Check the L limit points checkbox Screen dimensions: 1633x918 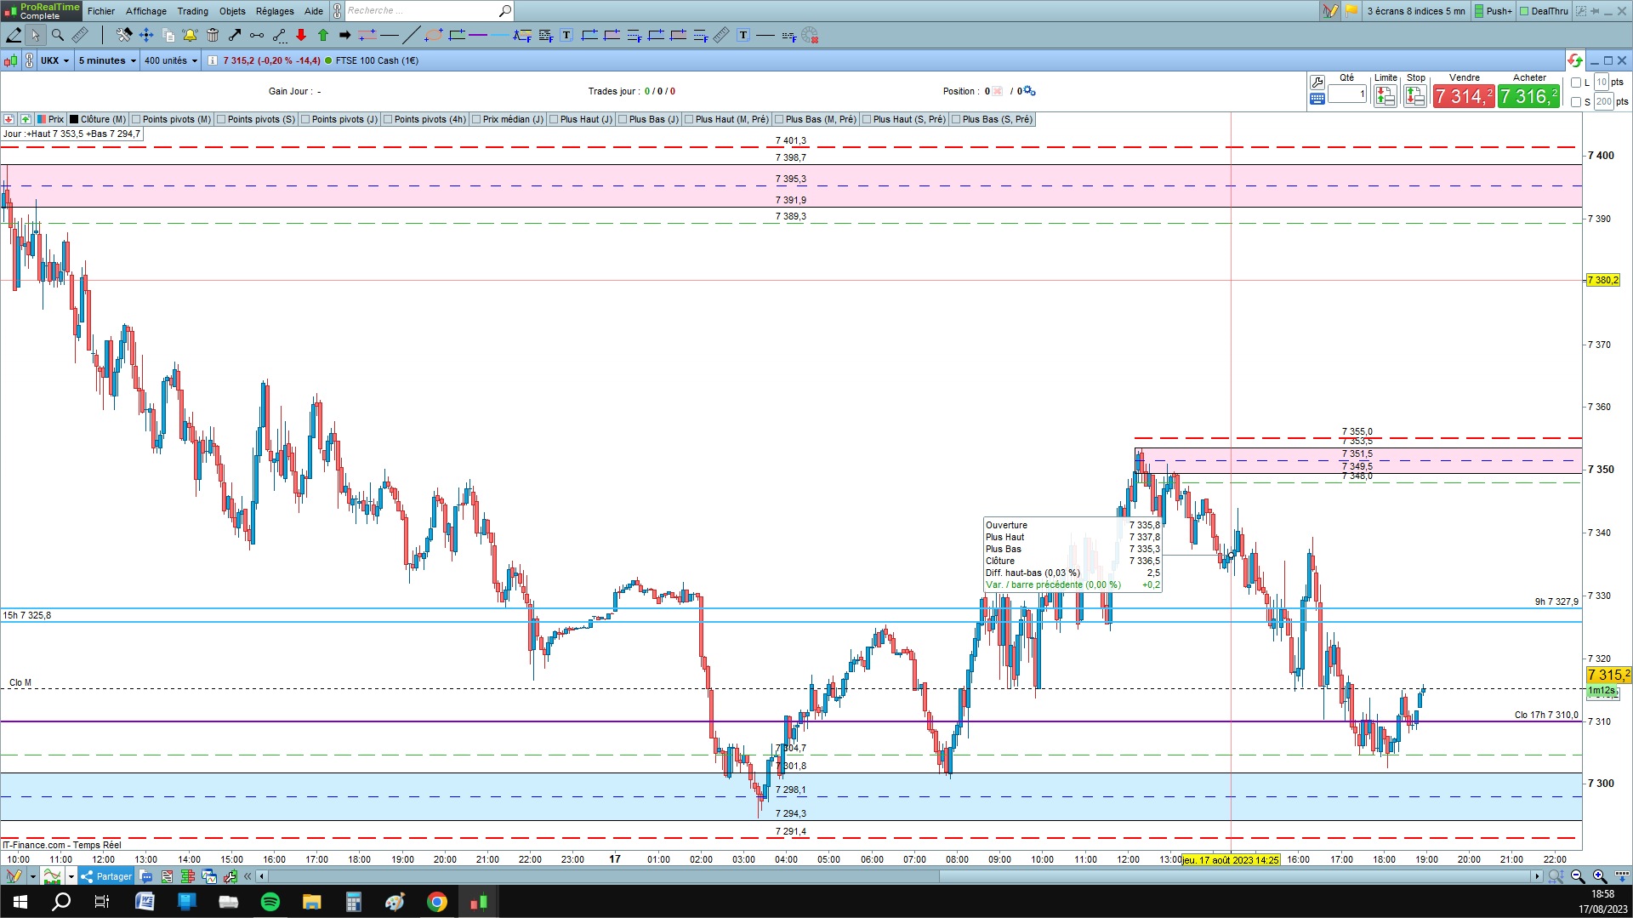coord(1576,83)
